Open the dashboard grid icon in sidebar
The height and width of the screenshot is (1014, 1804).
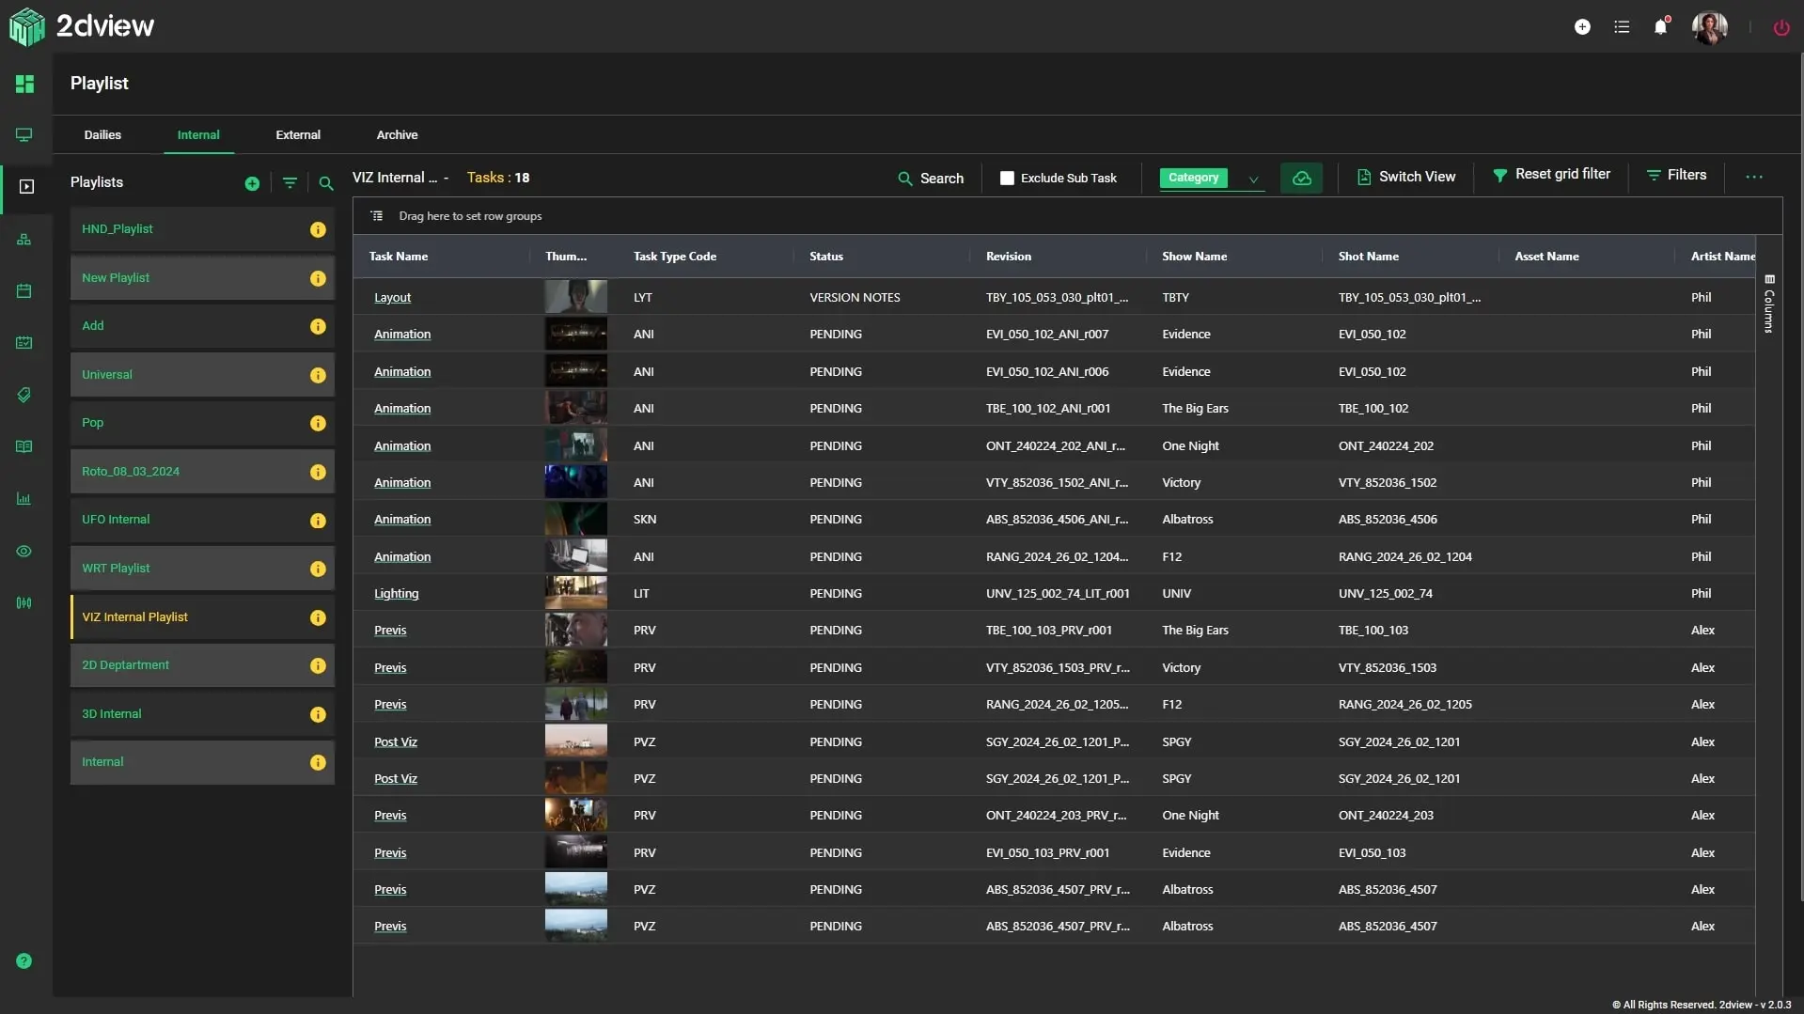(24, 84)
